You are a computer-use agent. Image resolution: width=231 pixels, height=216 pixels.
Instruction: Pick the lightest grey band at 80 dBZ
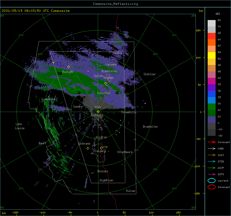coord(211,23)
